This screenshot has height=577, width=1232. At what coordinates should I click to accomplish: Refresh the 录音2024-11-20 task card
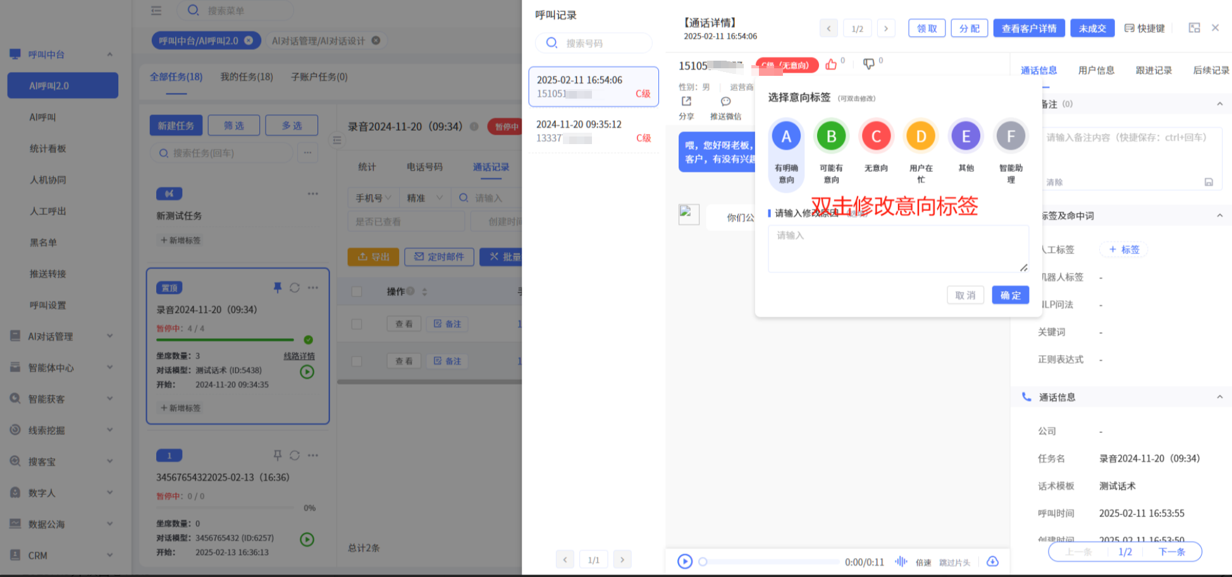[295, 288]
